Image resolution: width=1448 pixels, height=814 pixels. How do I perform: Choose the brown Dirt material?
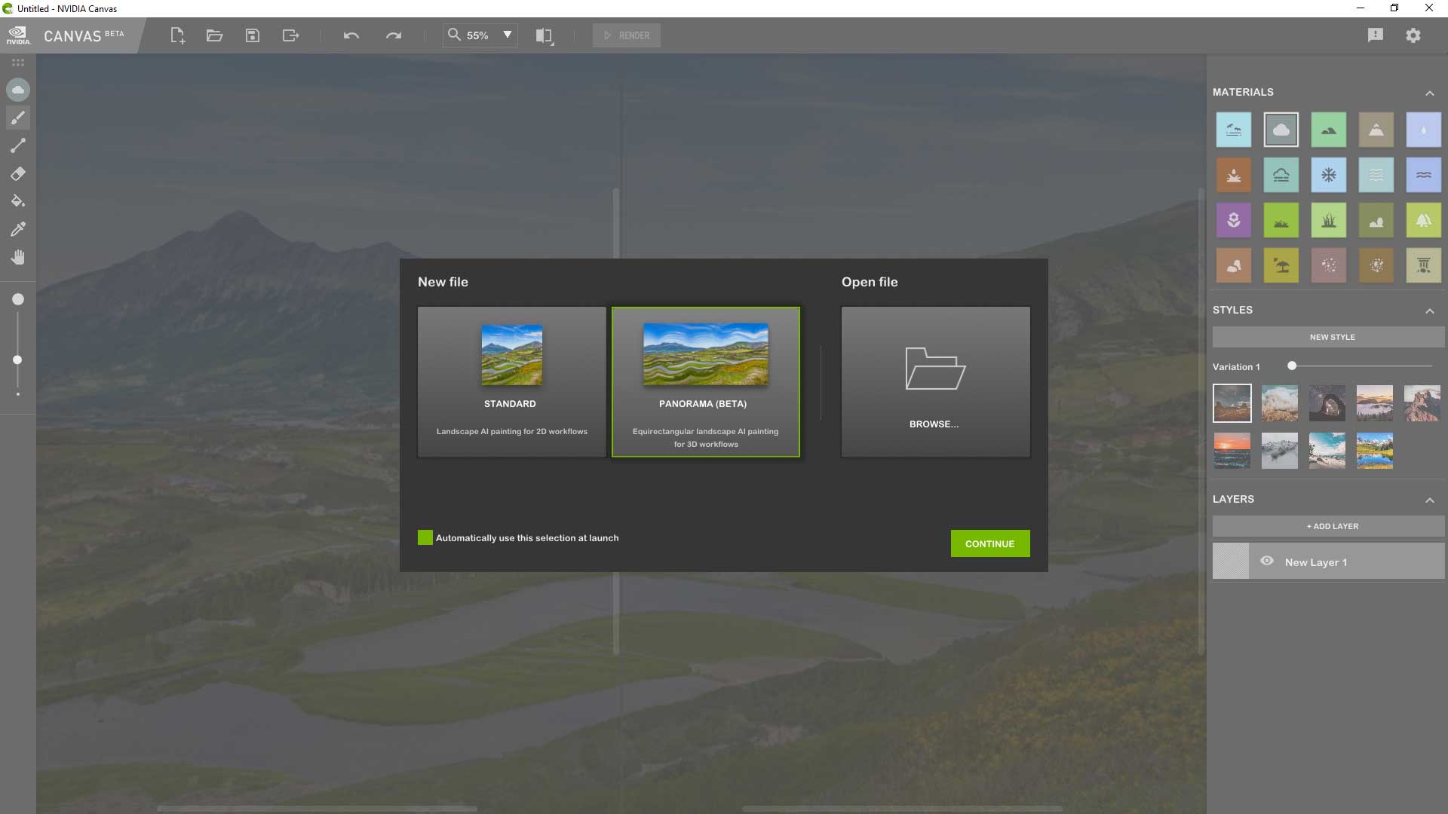coord(1234,175)
